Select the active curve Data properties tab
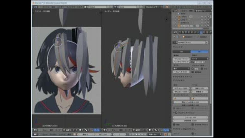Image resolution: width=245 pixels, height=138 pixels. click(201, 32)
